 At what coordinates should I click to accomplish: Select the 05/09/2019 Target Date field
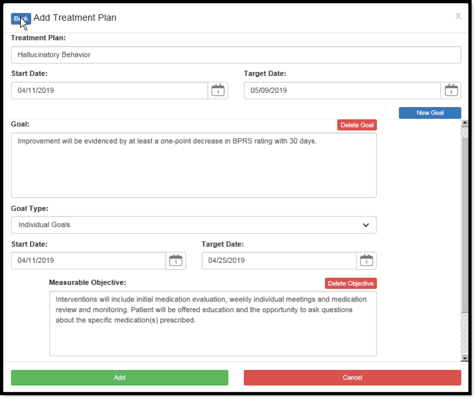tap(342, 91)
